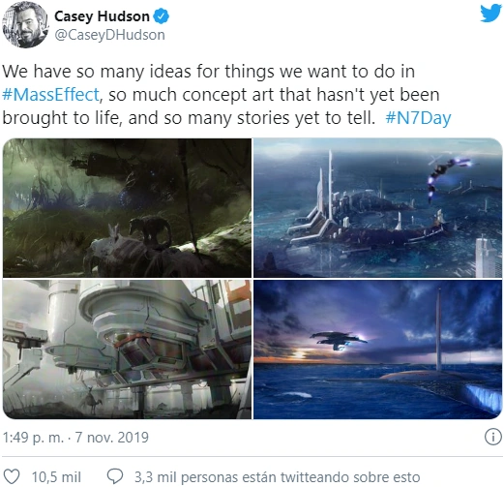This screenshot has height=487, width=504.
Task: View the ship over sea concept art
Action: click(x=377, y=350)
